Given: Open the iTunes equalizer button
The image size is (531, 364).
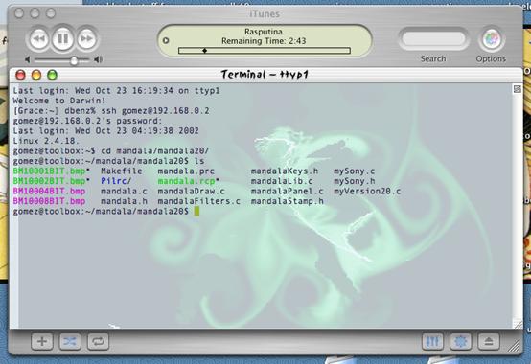Looking at the screenshot, I should click(x=432, y=341).
